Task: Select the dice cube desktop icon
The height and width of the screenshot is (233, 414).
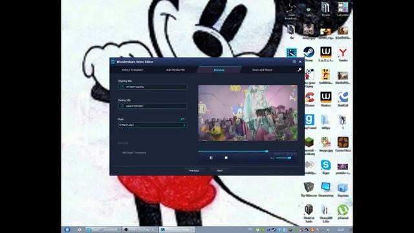Action: (309, 189)
